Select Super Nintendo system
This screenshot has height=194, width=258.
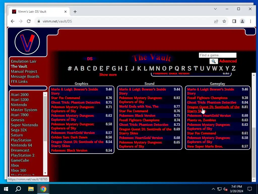click(24, 125)
